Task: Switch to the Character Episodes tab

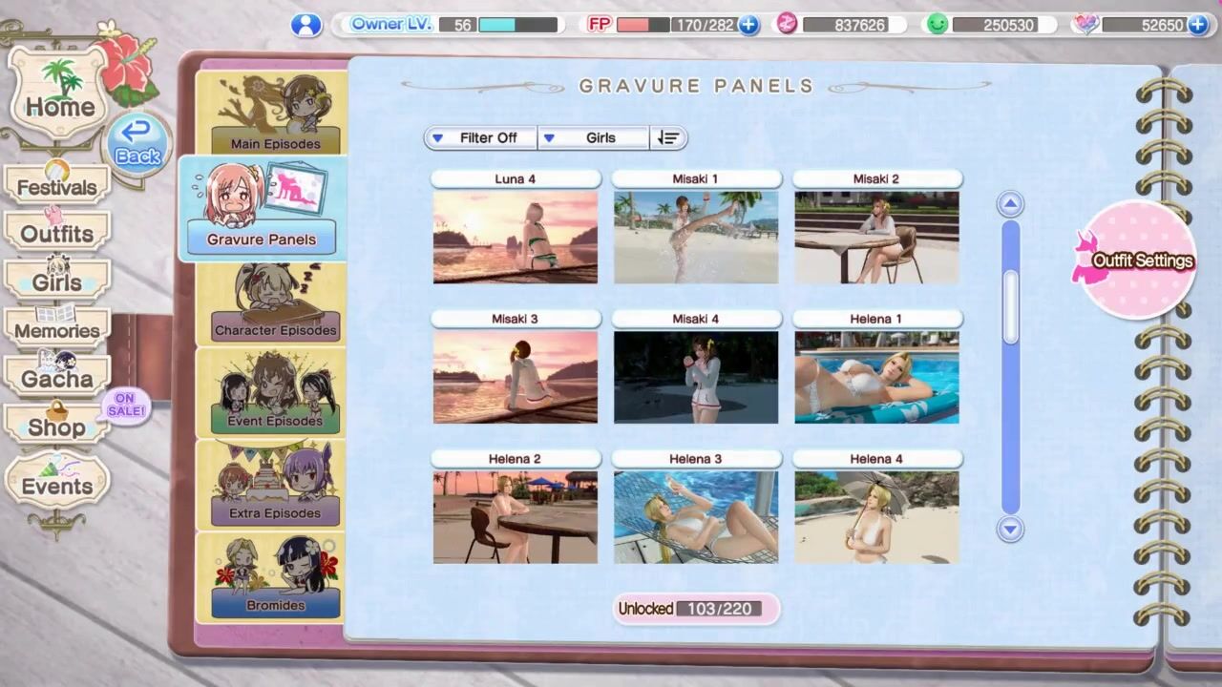Action: pos(274,305)
